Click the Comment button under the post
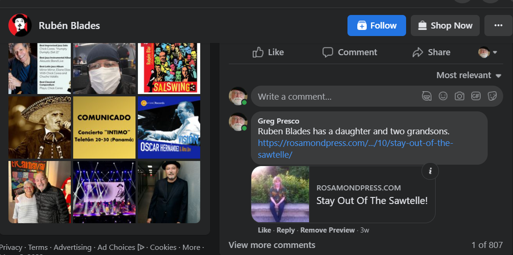 coord(350,52)
